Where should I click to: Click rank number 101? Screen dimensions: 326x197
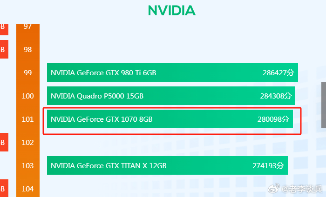coord(27,119)
